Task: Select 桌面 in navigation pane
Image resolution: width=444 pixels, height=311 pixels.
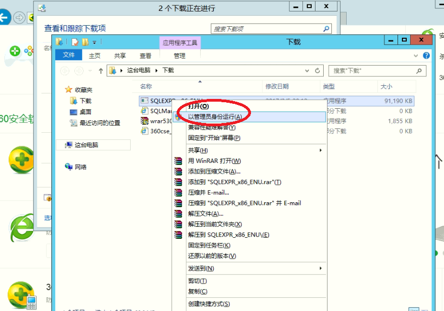Action: tap(85, 112)
